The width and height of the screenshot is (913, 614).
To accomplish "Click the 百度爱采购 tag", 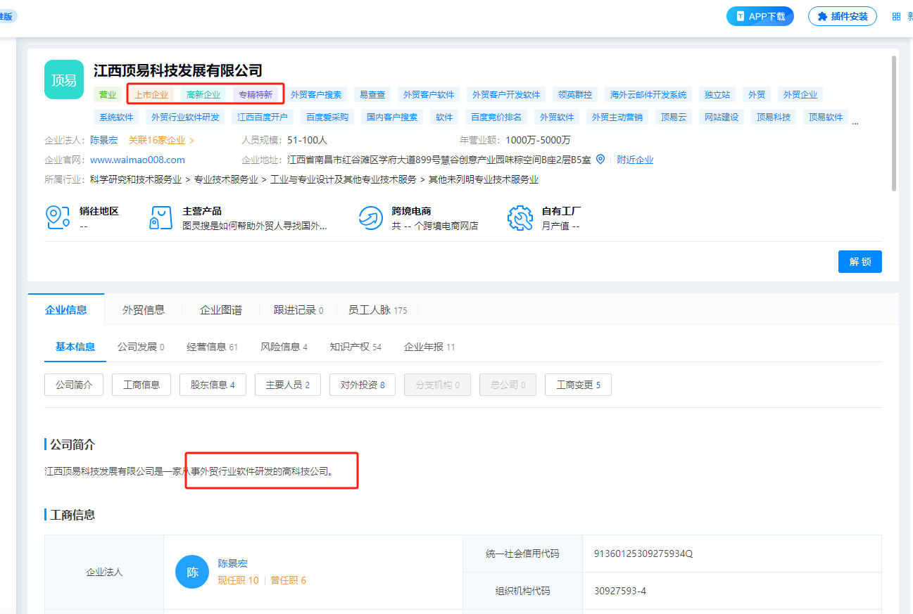I will tap(327, 117).
